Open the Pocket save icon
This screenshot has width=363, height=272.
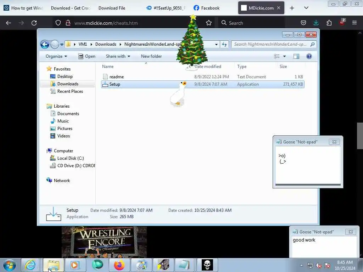(303, 23)
